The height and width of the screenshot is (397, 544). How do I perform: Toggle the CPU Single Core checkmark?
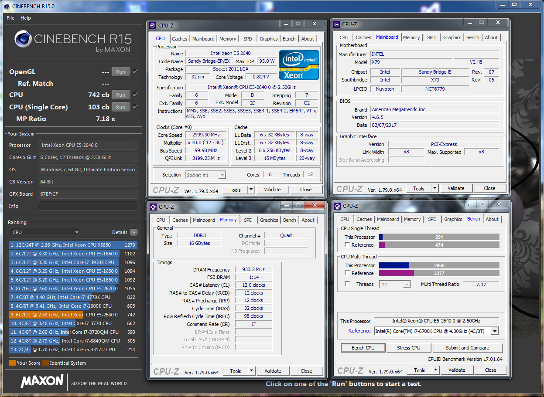click(135, 107)
